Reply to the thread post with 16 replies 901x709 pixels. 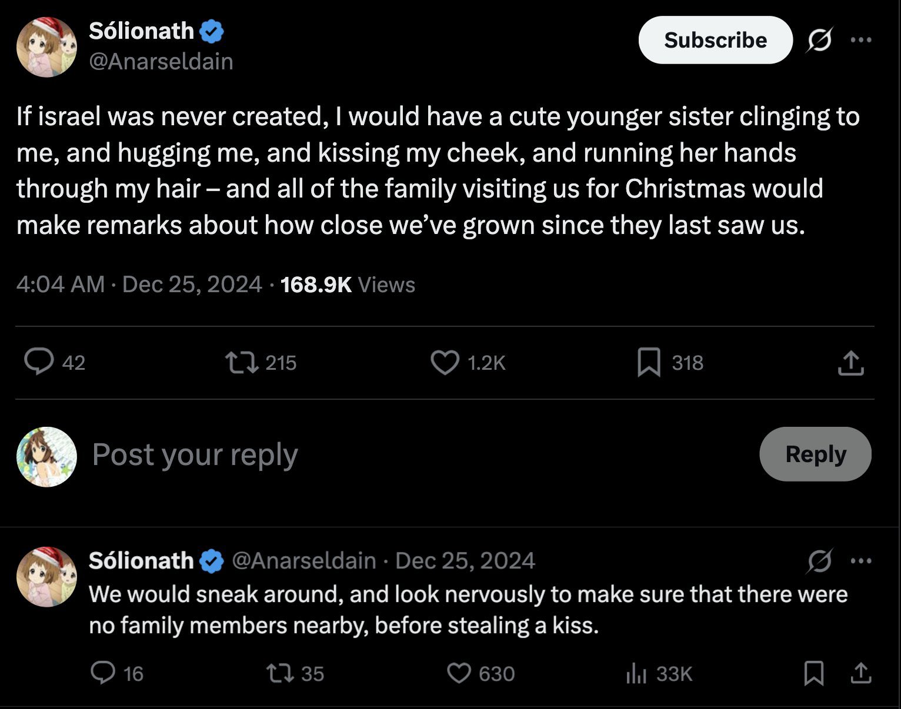[103, 673]
